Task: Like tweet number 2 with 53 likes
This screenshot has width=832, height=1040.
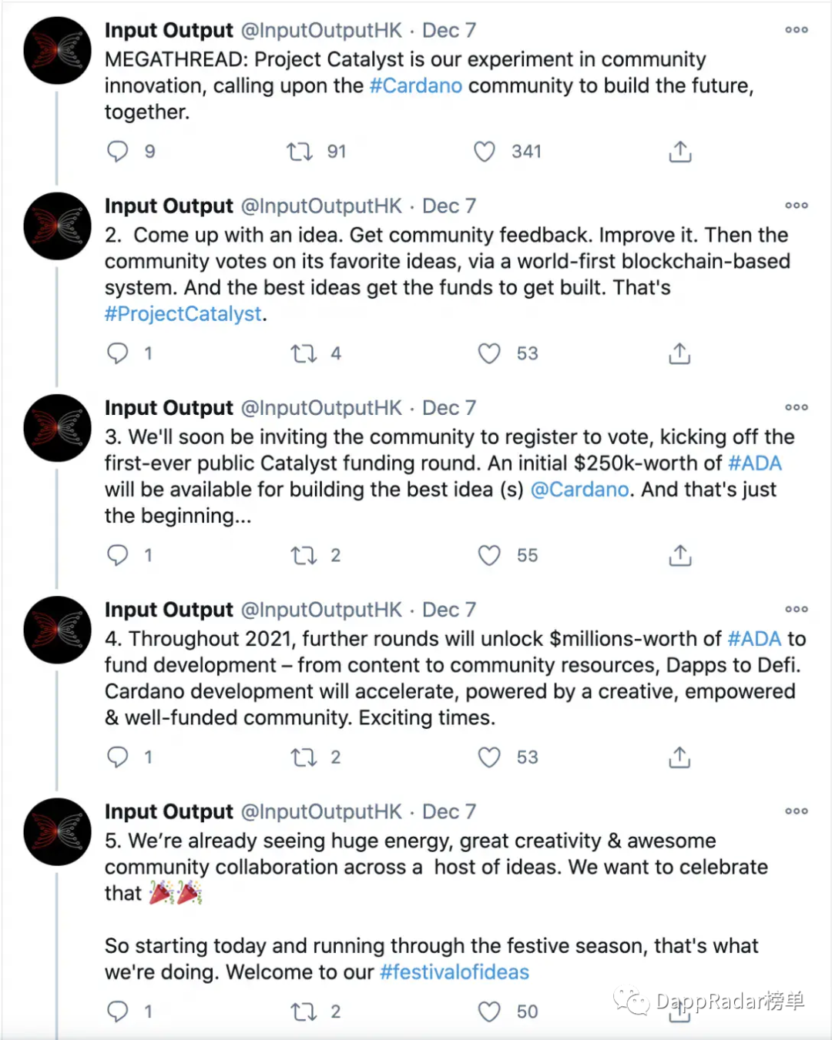Action: (489, 353)
